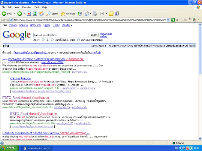Open the Advanced Search link beside search button
This screenshot has width=202, height=151.
[106, 34]
